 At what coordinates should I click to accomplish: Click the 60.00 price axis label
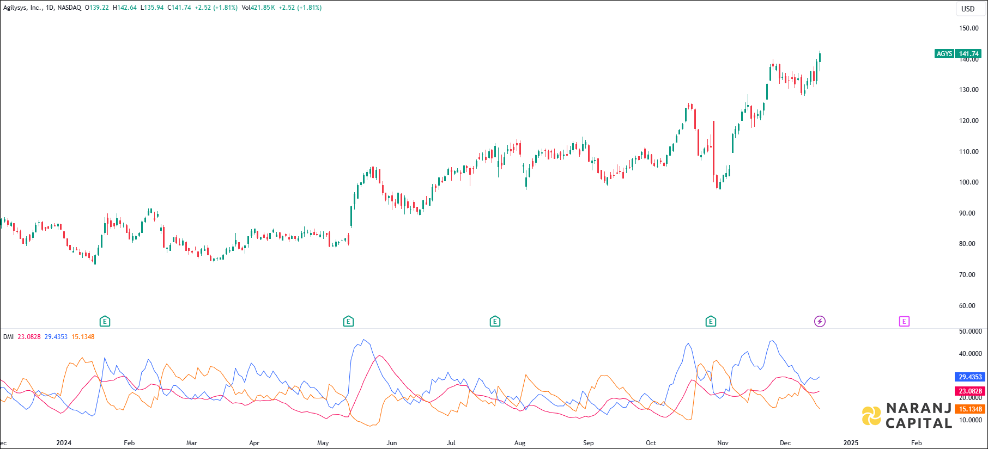coord(967,306)
